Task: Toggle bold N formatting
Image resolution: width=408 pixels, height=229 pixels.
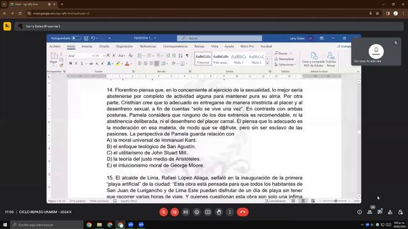Action: click(71, 64)
